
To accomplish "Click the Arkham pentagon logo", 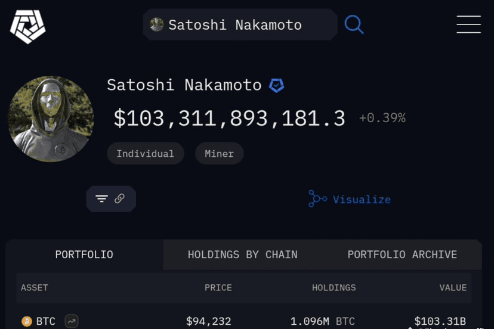I will (x=27, y=26).
